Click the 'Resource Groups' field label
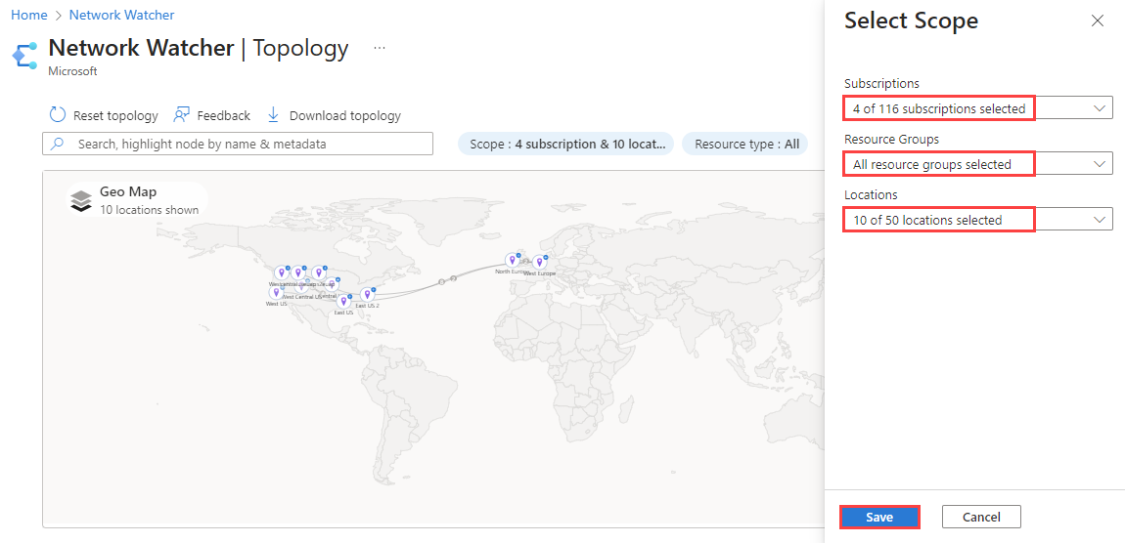The image size is (1125, 543). pyautogui.click(x=892, y=139)
